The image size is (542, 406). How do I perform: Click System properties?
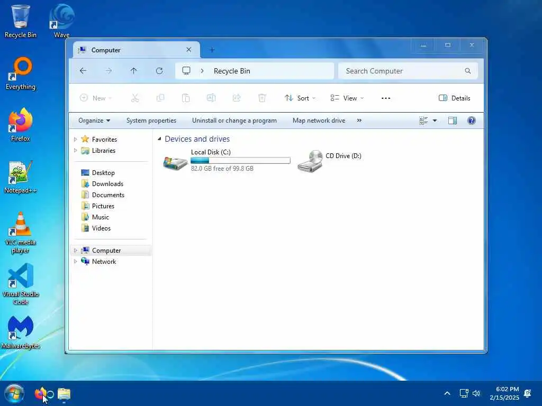point(151,121)
